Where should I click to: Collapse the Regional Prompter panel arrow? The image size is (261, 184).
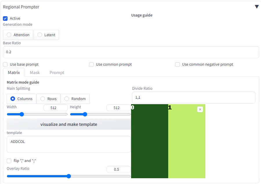(257, 7)
